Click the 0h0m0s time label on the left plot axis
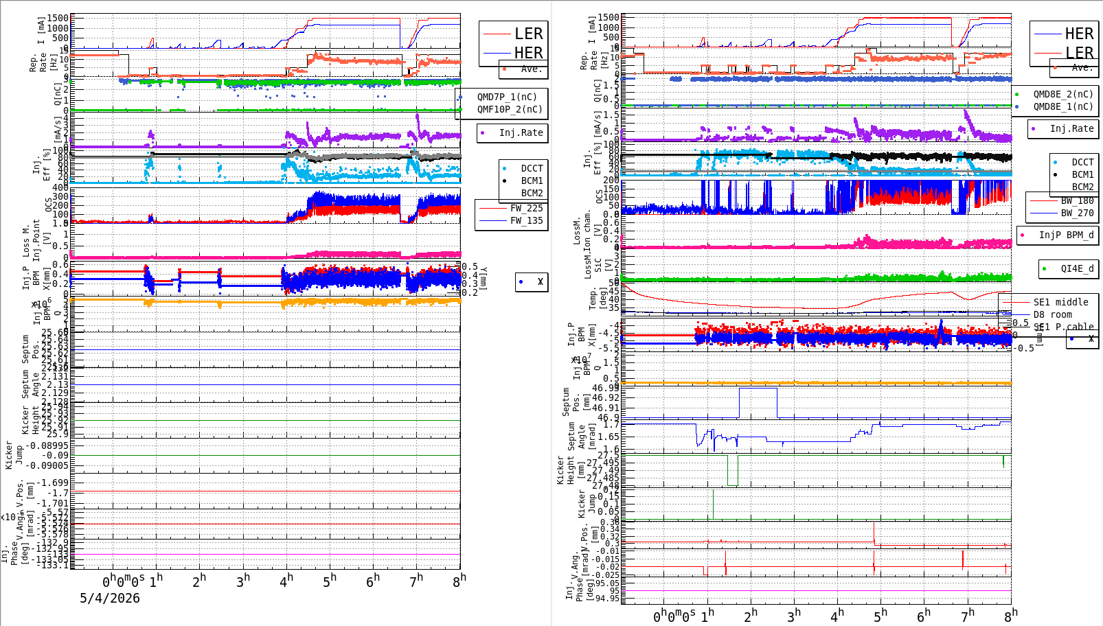Viewport: 1103px width, 626px height. (124, 581)
